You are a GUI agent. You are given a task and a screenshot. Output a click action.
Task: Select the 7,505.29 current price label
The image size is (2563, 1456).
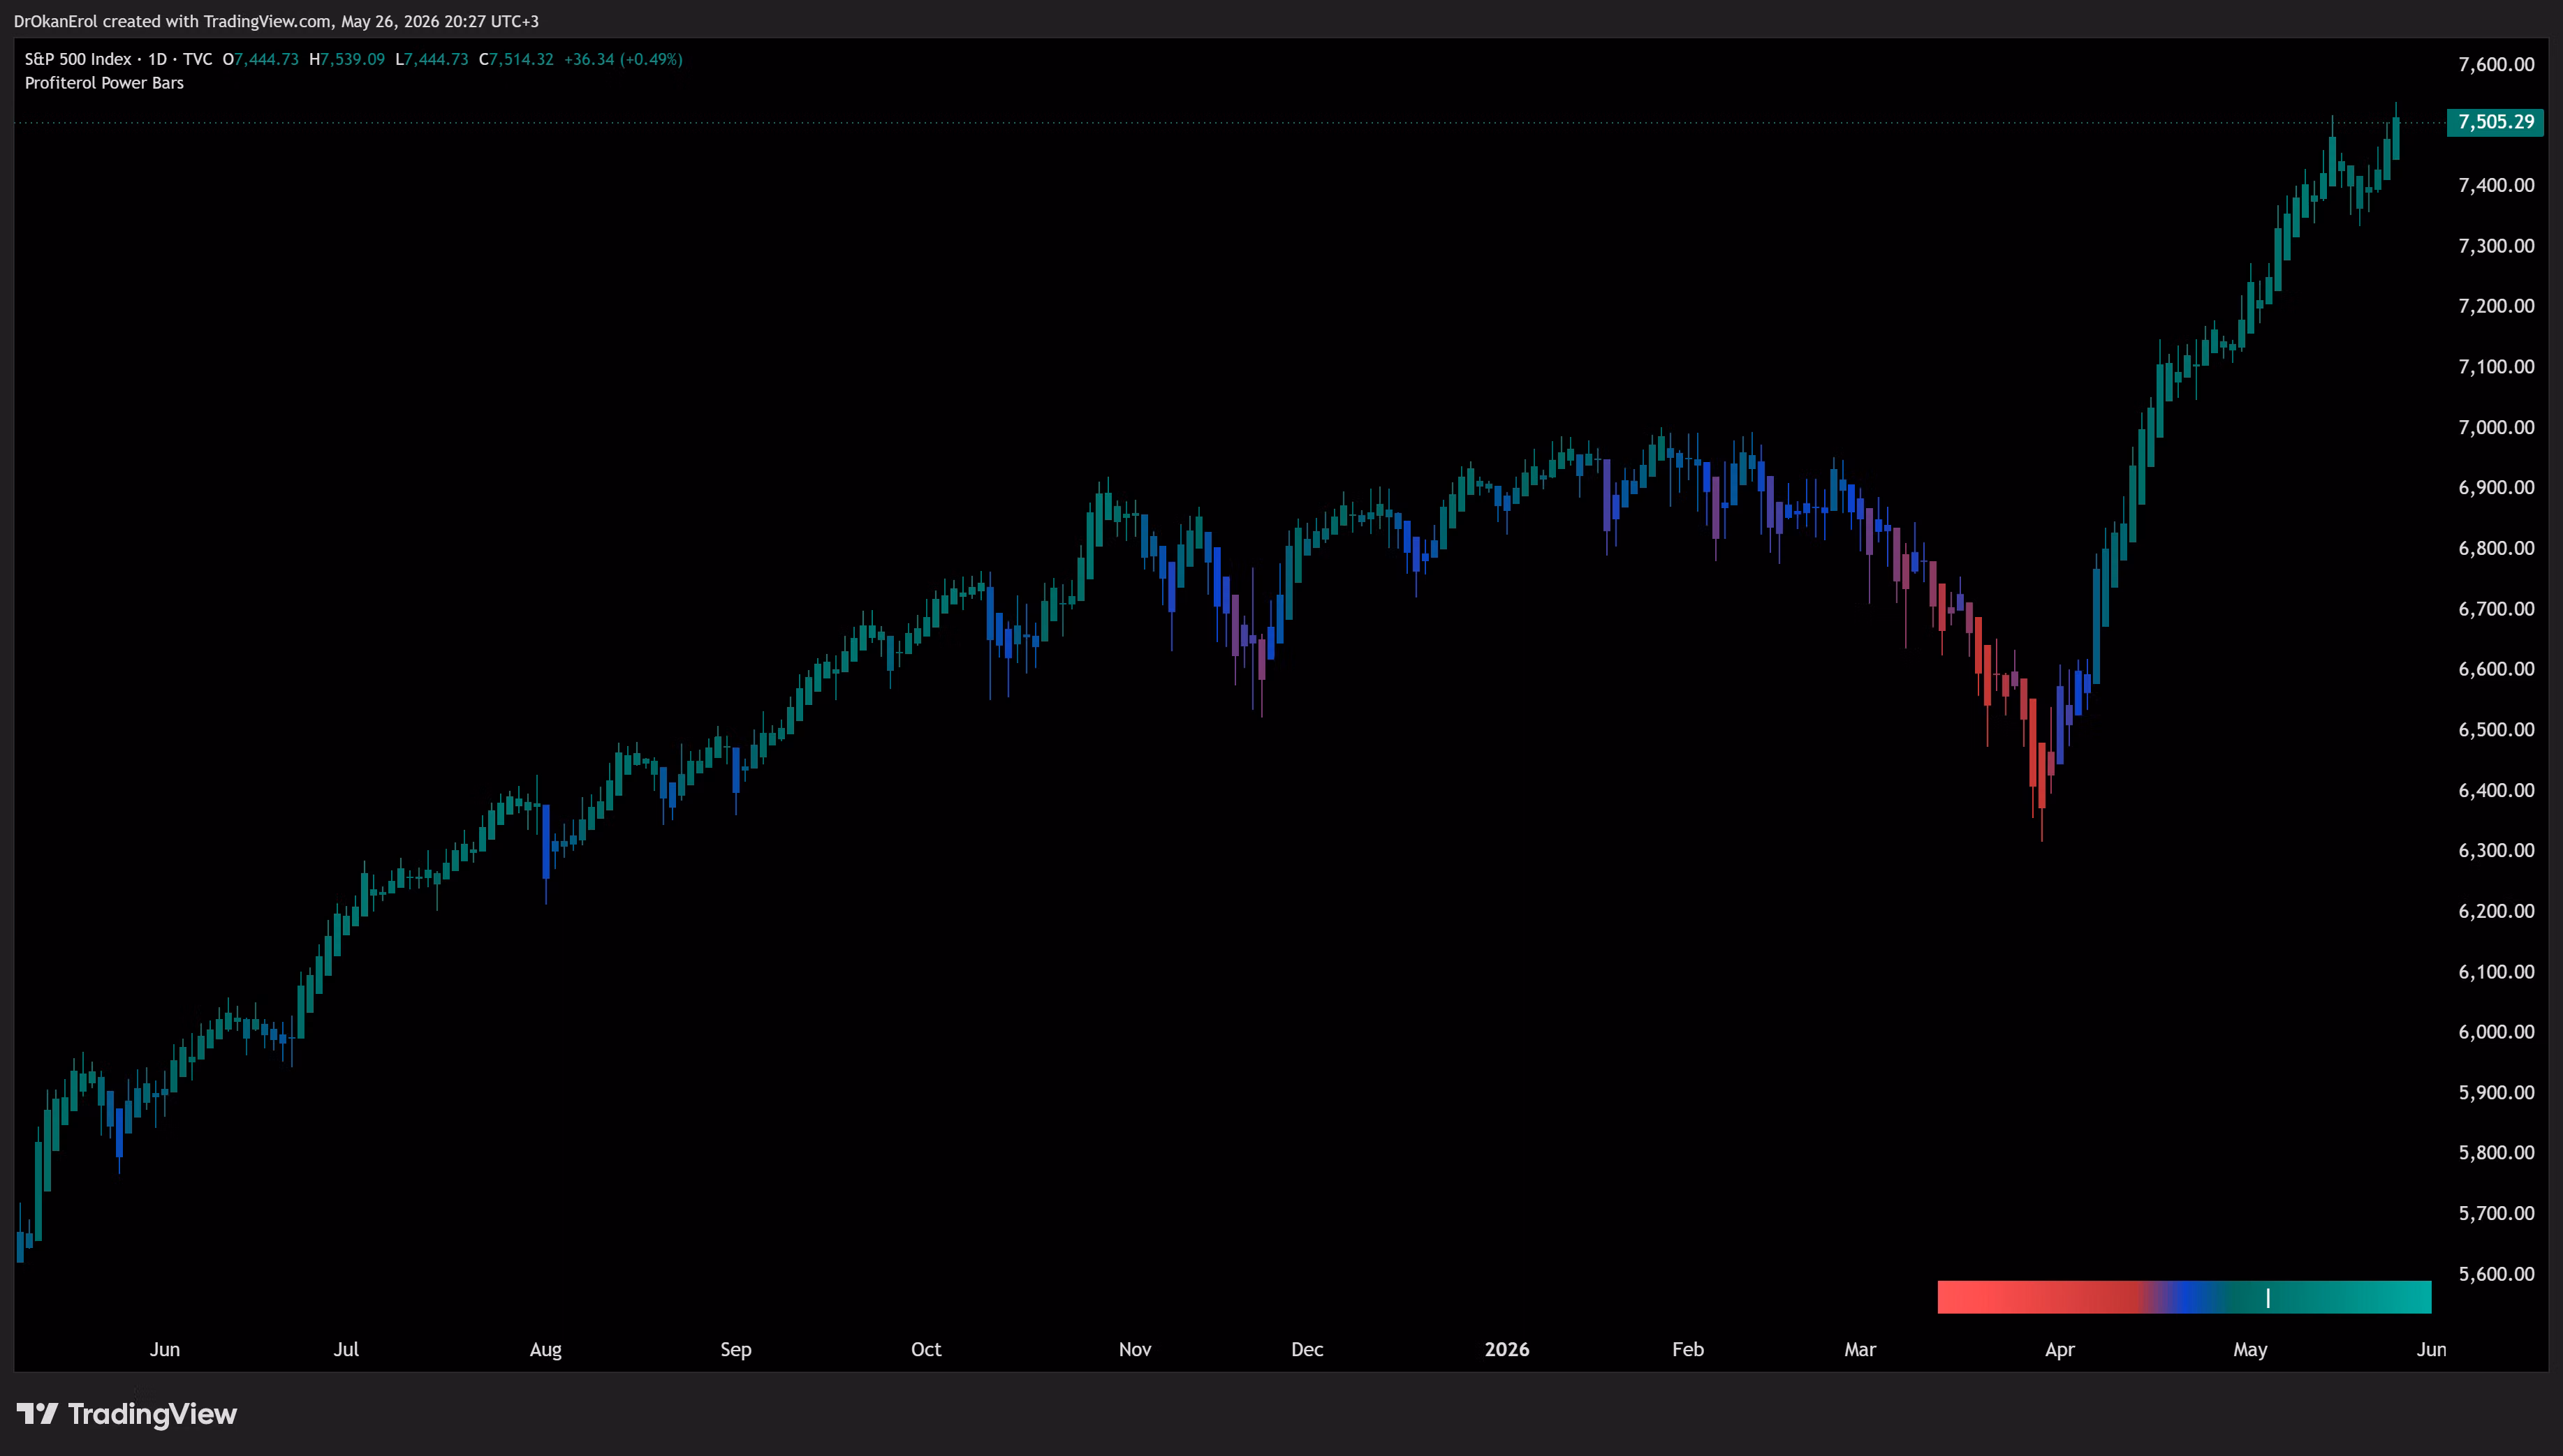coord(2495,122)
